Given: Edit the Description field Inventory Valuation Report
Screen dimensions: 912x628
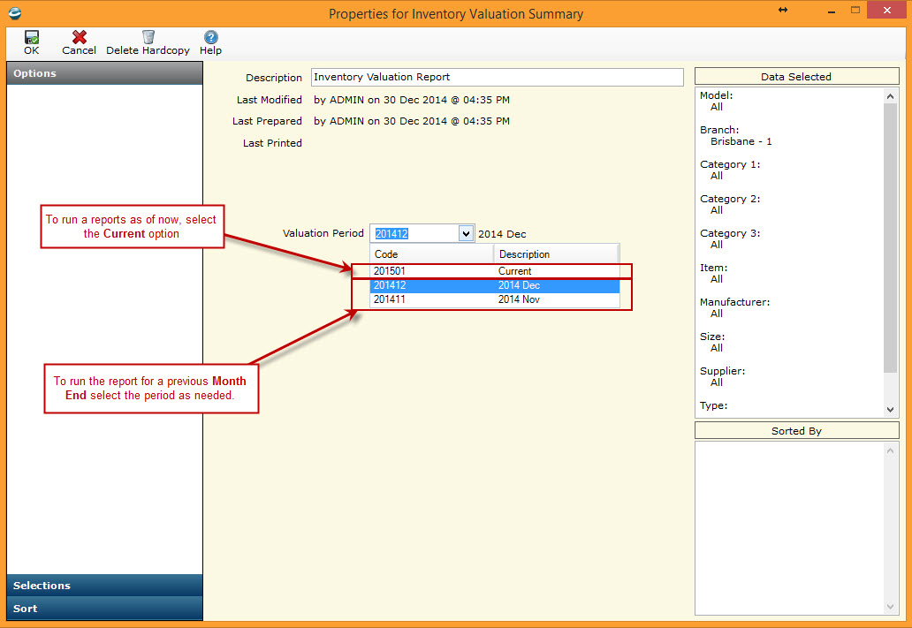Looking at the screenshot, I should pos(498,77).
